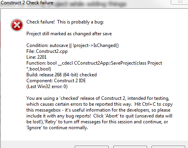The width and height of the screenshot is (188, 148).
Task: Click the Ignore button at dialog bottom right
Action: pyautogui.click(x=168, y=147)
